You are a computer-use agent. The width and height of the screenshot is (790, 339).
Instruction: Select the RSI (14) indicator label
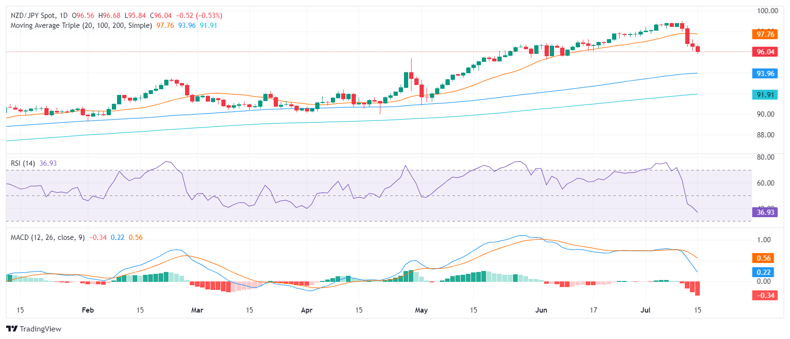23,163
